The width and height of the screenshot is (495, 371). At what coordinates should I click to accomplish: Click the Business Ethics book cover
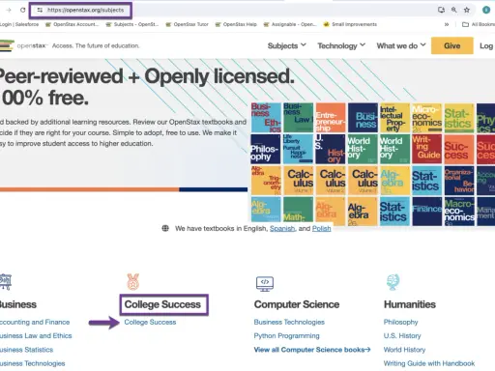(266, 118)
